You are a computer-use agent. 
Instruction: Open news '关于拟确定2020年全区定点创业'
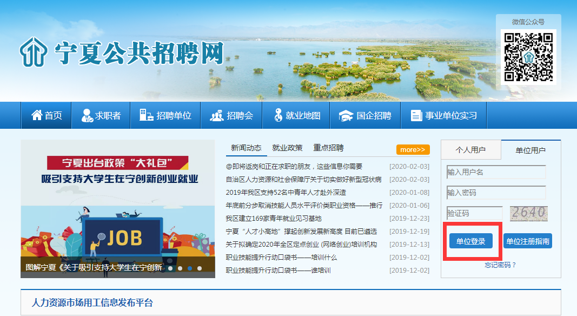(301, 244)
